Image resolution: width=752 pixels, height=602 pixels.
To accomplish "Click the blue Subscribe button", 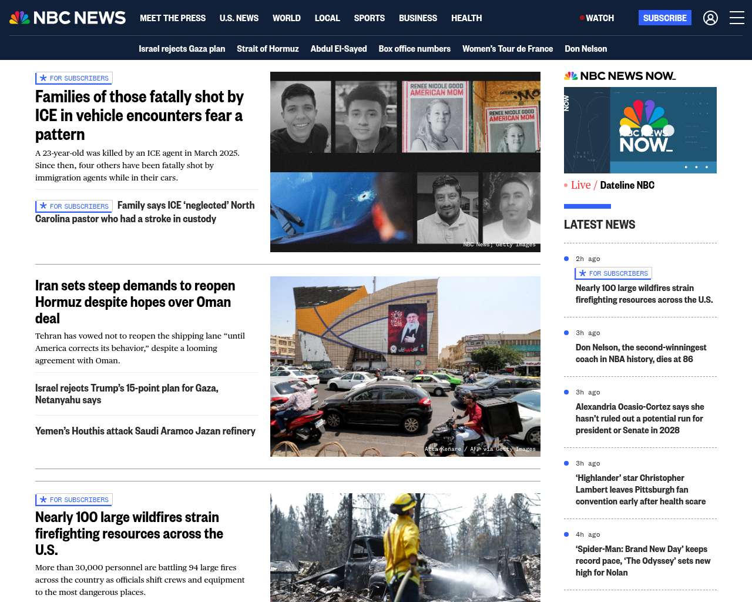I will 665,18.
